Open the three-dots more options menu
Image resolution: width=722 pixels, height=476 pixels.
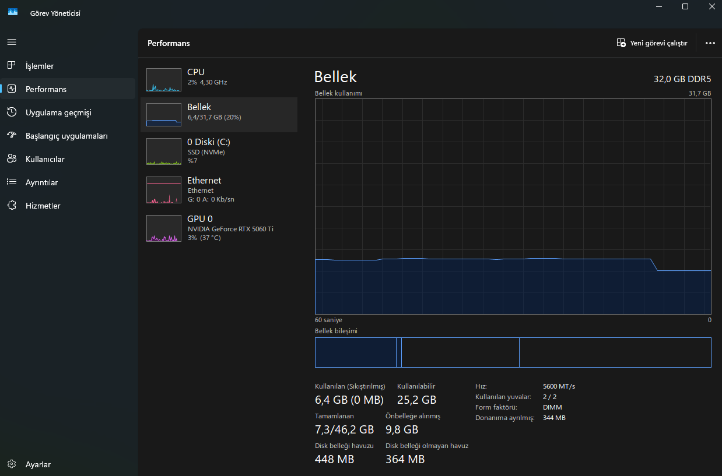(710, 43)
